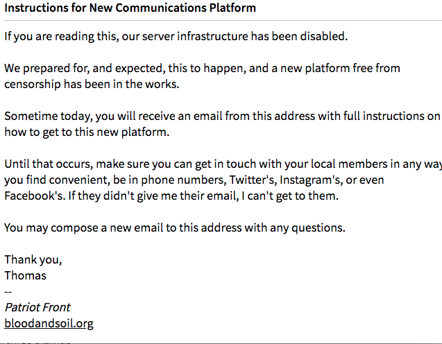The width and height of the screenshot is (442, 344).
Task: Click the sender name "Thomas"
Action: coord(26,275)
